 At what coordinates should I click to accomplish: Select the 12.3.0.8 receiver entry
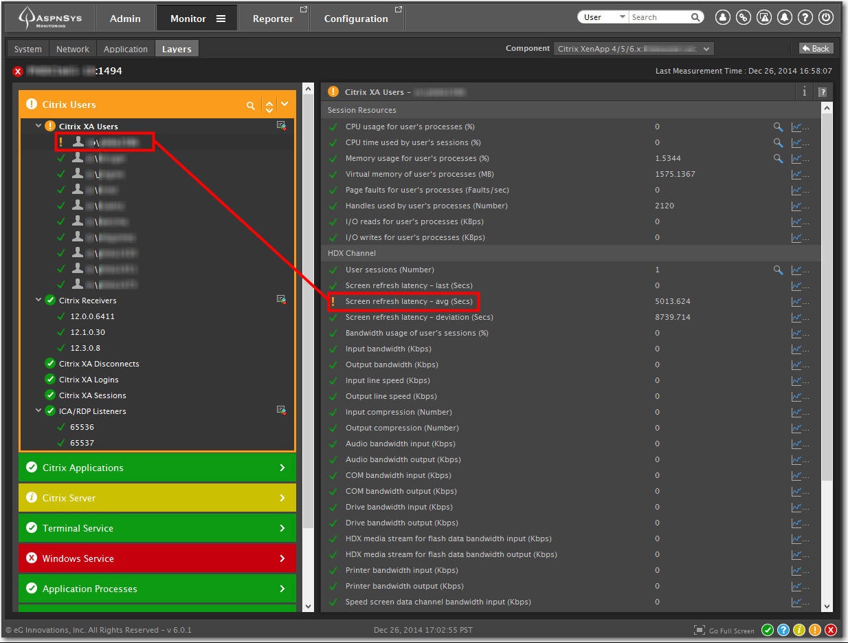coord(85,348)
